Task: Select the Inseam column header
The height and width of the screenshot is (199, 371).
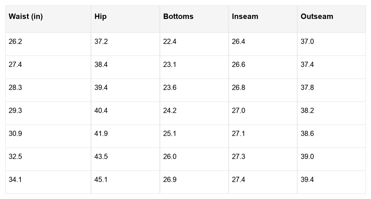Action: point(245,16)
